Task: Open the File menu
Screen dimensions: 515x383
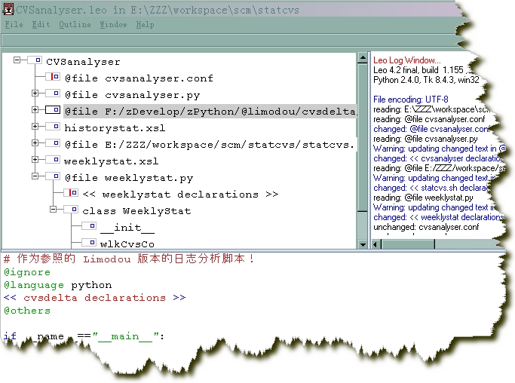Action: click(14, 25)
